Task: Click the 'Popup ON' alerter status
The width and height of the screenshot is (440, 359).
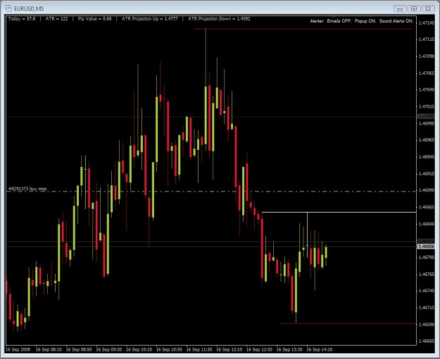Action: tap(365, 21)
